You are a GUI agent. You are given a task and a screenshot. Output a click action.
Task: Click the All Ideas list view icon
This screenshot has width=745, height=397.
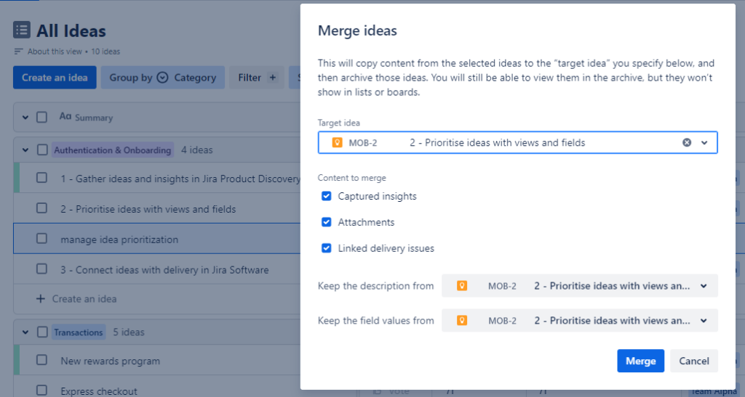22,30
